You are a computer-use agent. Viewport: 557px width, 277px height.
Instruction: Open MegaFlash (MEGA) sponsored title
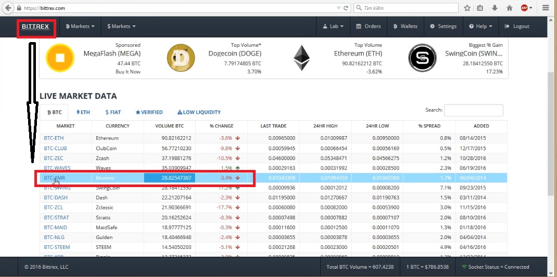point(112,54)
